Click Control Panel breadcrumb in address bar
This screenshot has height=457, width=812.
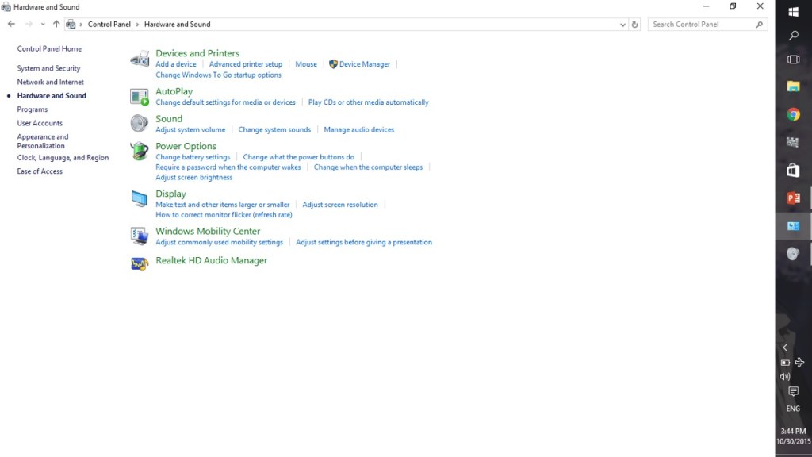109,25
